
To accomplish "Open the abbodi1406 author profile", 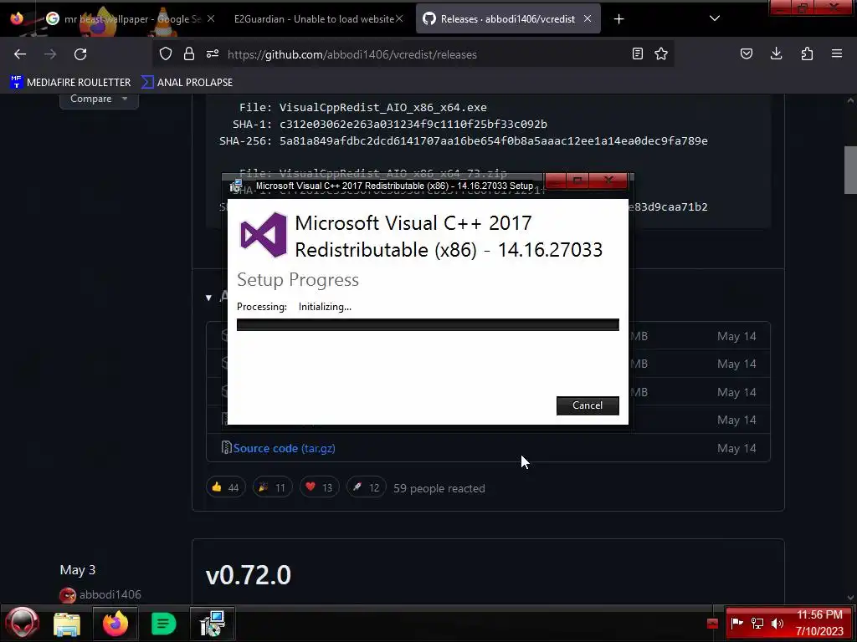I will pyautogui.click(x=110, y=594).
